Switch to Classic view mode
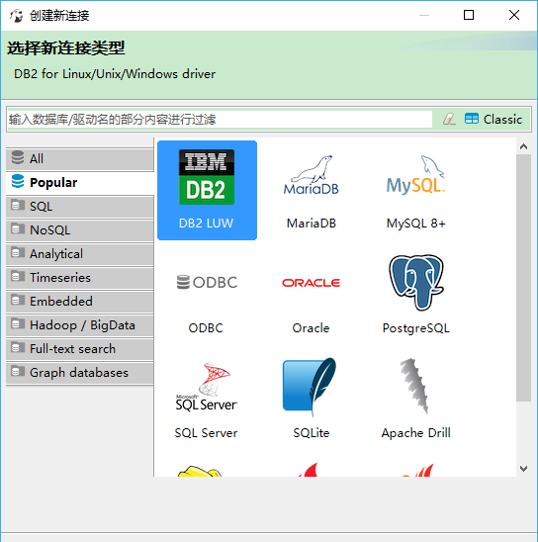 point(493,119)
